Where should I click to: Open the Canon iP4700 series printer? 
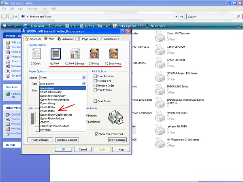(160, 36)
